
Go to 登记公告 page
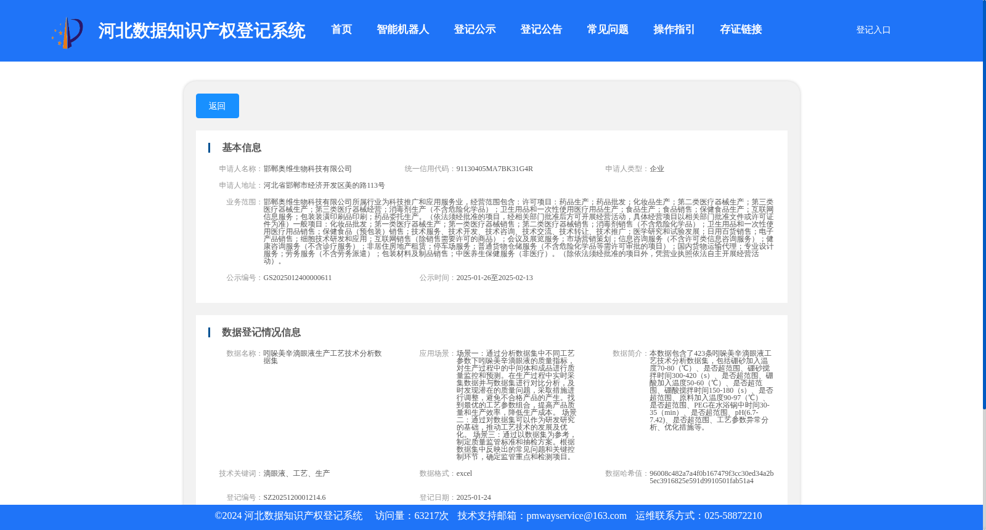[541, 30]
